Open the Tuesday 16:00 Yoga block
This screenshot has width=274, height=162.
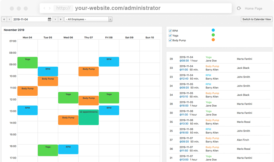click(x=48, y=150)
